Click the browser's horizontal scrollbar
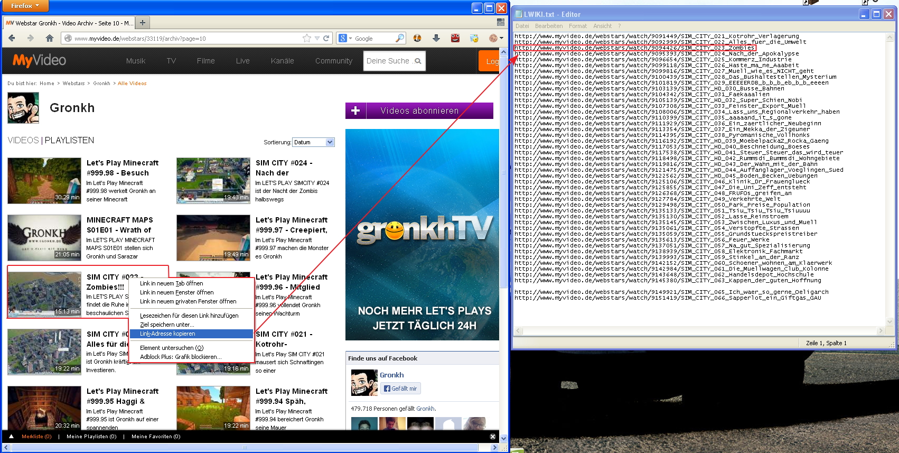 click(x=243, y=448)
